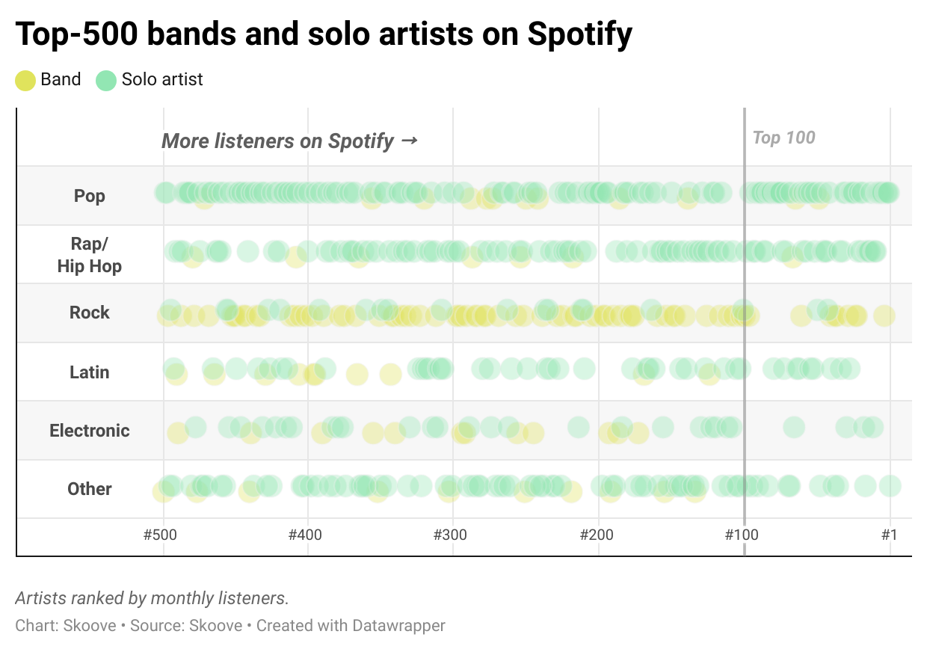Click the rightmost dot in Rap/Hip Hop row
The width and height of the screenshot is (927, 652).
[874, 251]
